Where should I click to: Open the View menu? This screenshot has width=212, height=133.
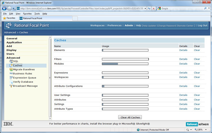pyautogui.click(x=18, y=13)
